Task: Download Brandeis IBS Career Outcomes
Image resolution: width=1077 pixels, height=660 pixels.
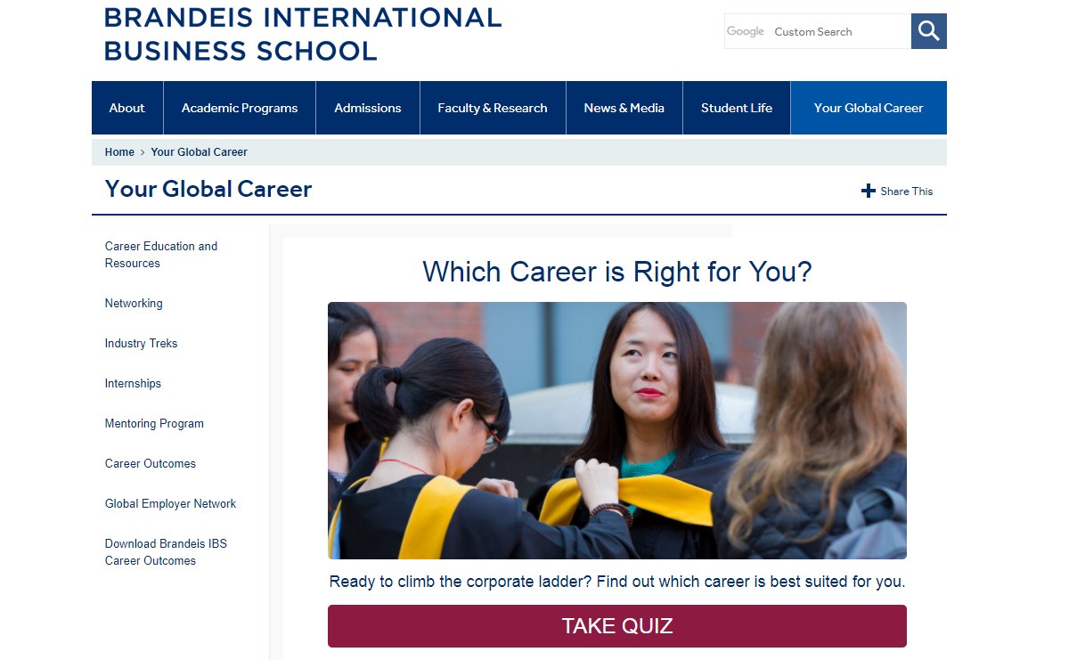Action: pos(166,552)
